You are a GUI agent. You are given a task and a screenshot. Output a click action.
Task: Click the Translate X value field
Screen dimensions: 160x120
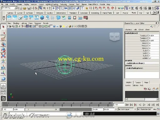(x=154, y=36)
